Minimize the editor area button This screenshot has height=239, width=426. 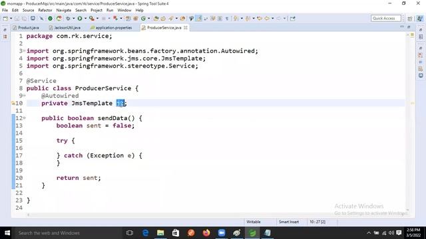click(402, 27)
